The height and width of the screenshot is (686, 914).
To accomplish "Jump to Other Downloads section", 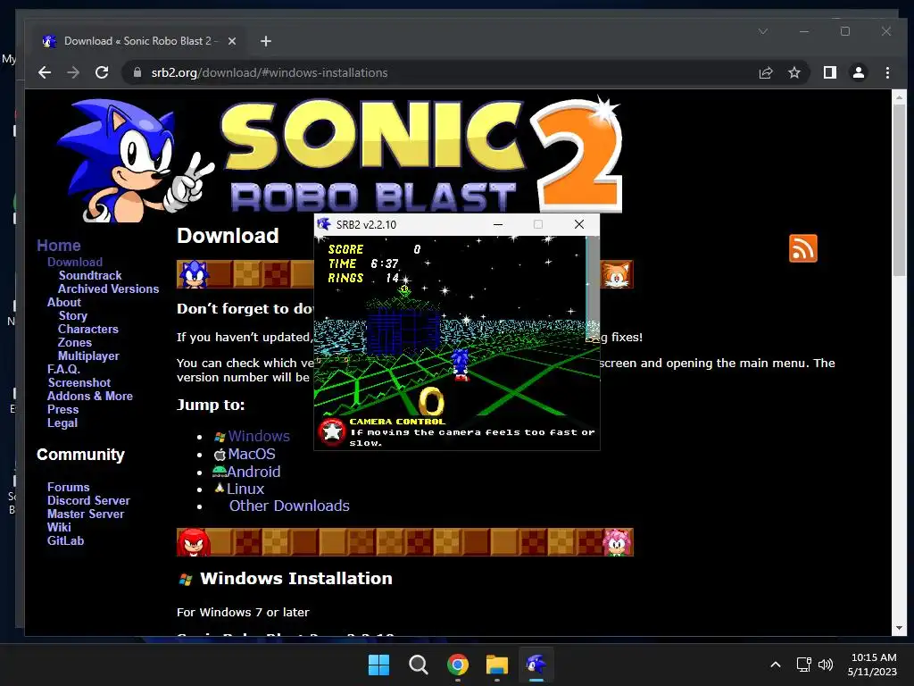I will (x=289, y=506).
